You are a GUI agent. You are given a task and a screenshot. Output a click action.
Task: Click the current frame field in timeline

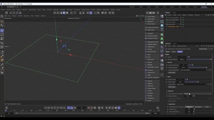[82, 108]
